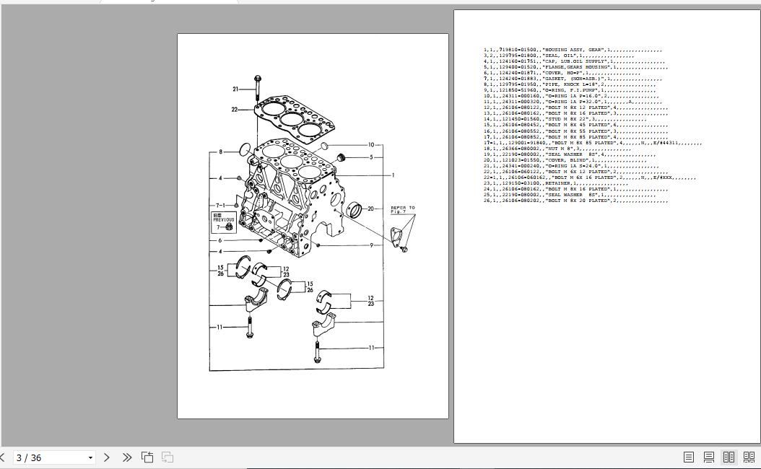Toggle the currently highlighted facing-pages layout

point(729,457)
